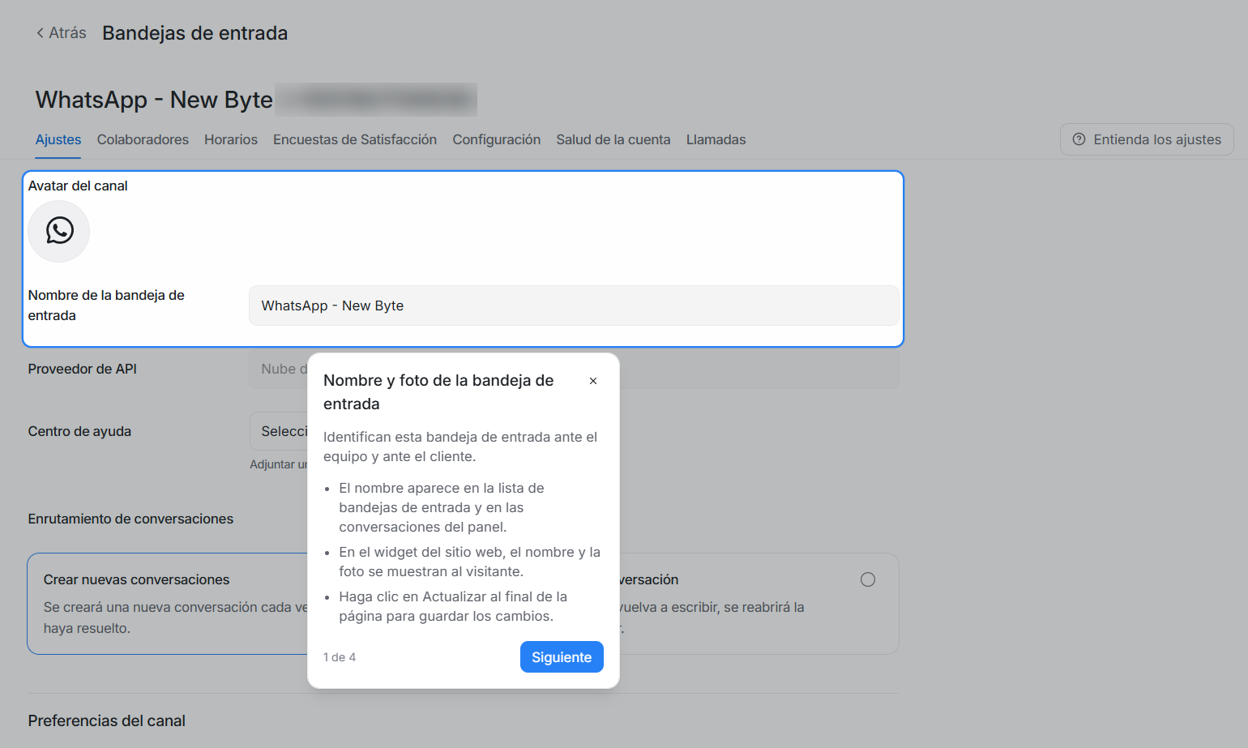Viewport: 1248px width, 748px height.
Task: Click the Bandejas de entrada page title
Action: pyautogui.click(x=194, y=33)
